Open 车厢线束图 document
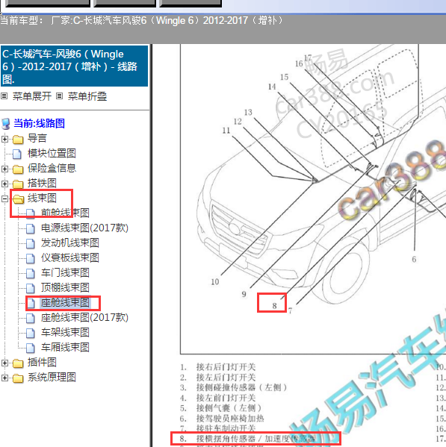The height and width of the screenshot is (447, 446). click(65, 347)
